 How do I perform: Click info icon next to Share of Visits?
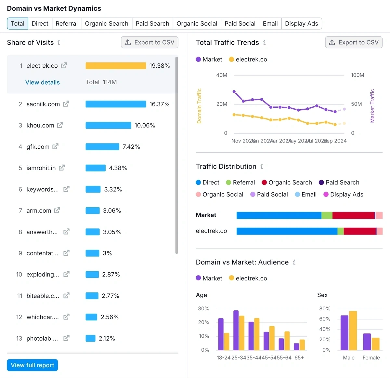tap(59, 42)
